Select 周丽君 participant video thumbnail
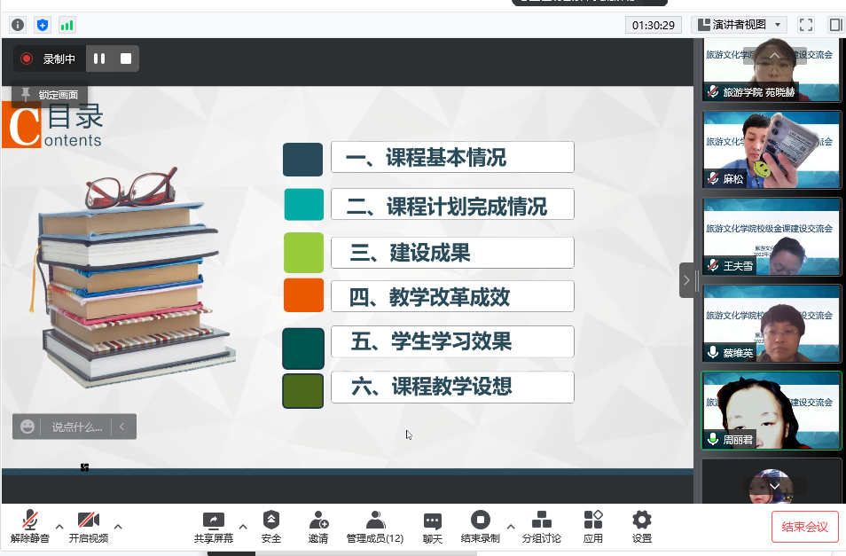Viewport: 846px width, 556px height. (771, 411)
